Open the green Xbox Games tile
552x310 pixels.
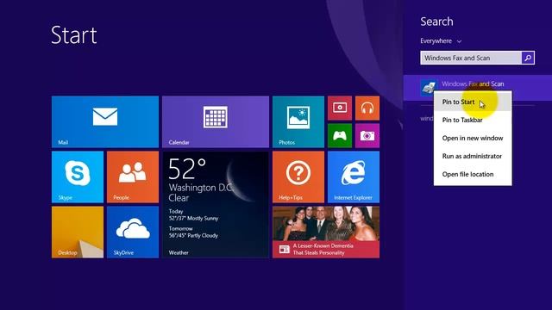click(340, 135)
